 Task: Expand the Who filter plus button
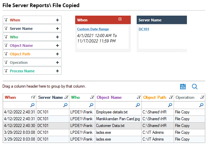click(57, 37)
